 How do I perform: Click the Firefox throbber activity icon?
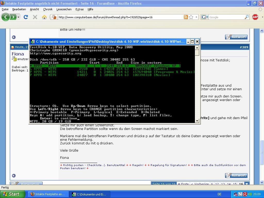tap(260, 9)
